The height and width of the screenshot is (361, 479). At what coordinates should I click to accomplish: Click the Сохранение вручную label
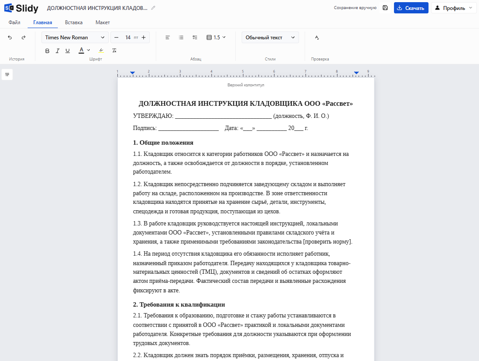(x=355, y=8)
